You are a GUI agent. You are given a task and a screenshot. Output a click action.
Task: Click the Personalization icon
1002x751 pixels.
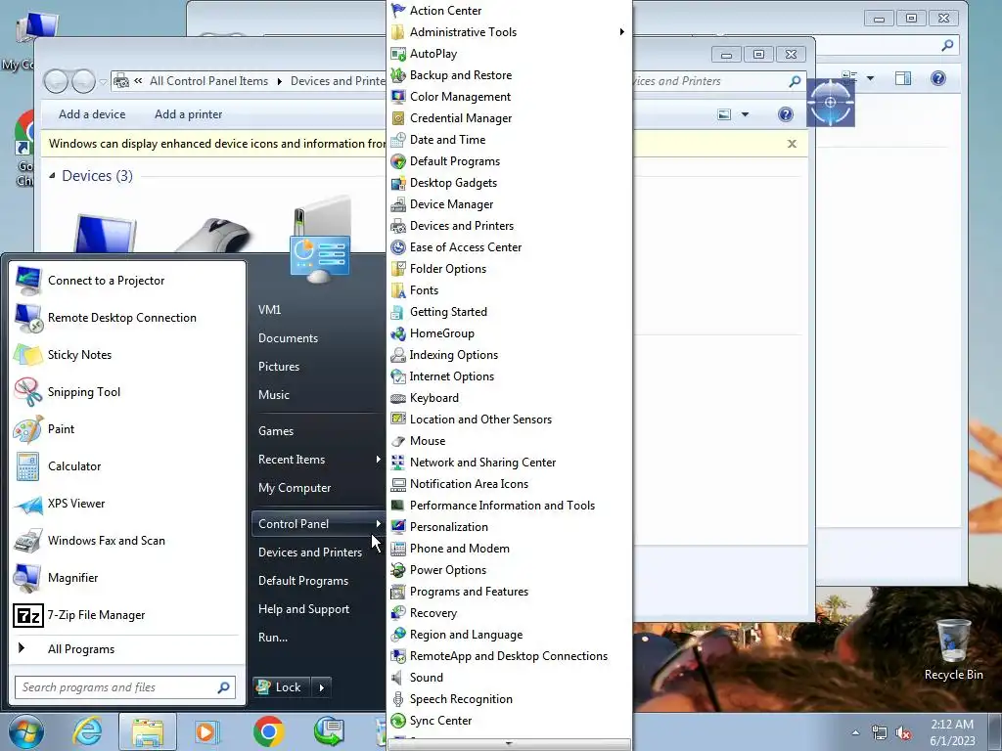398,527
